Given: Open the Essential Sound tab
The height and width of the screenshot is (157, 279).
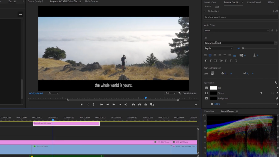Looking at the screenshot, I should (x=254, y=2).
